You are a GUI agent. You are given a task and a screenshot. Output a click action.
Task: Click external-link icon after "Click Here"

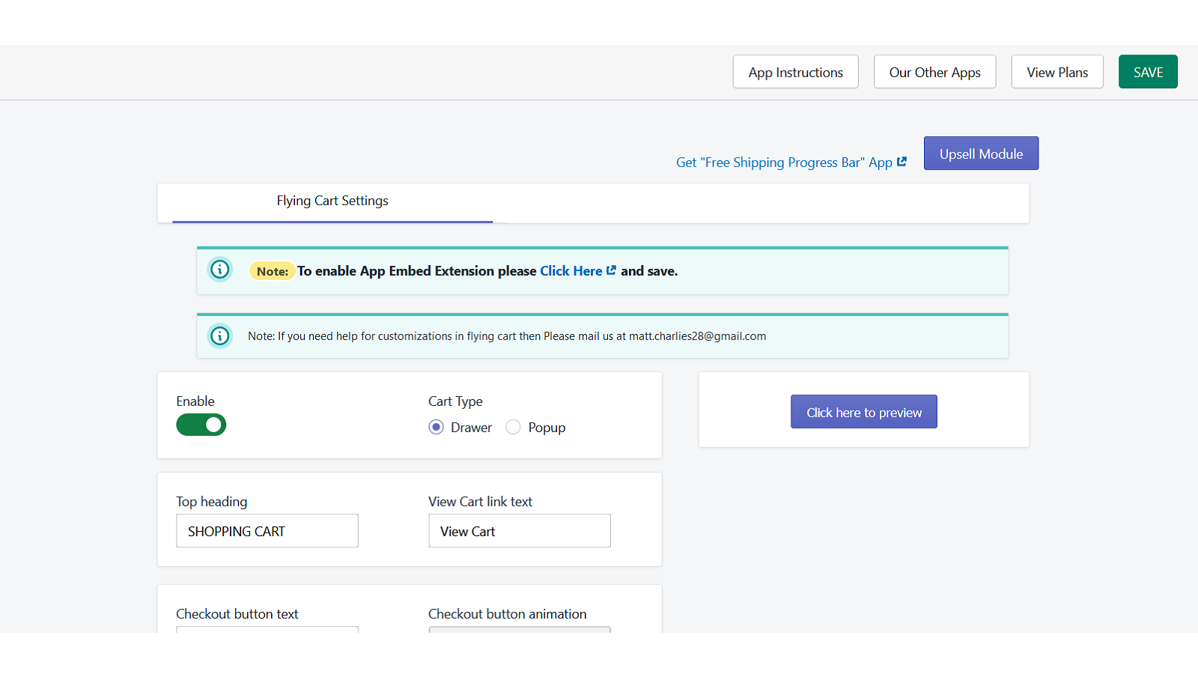point(612,270)
